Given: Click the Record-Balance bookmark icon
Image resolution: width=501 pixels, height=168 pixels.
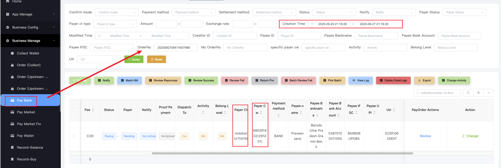Looking at the screenshot, I should pos(12,148).
